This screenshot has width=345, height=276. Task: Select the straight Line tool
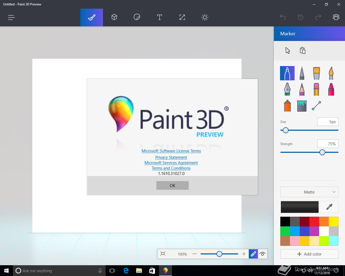point(316,106)
